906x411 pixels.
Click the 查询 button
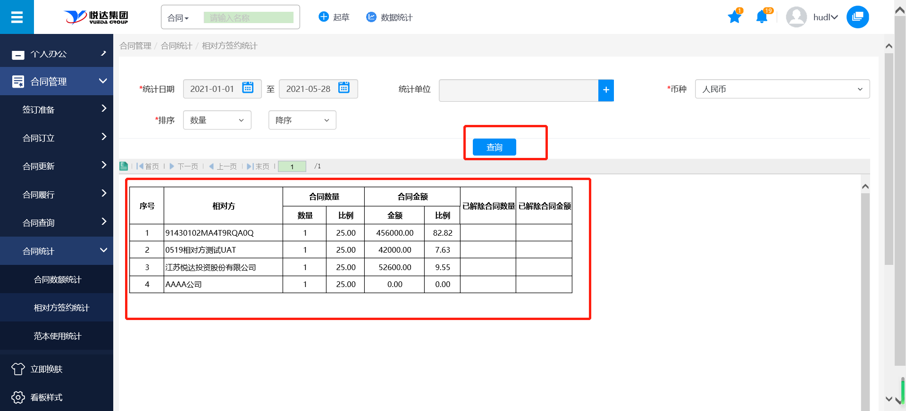pos(494,147)
